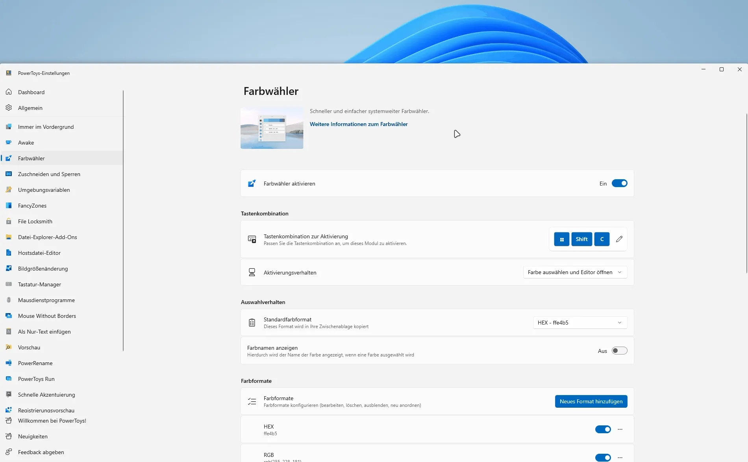Click the Allgemein gear icon
The width and height of the screenshot is (748, 462).
click(x=9, y=108)
